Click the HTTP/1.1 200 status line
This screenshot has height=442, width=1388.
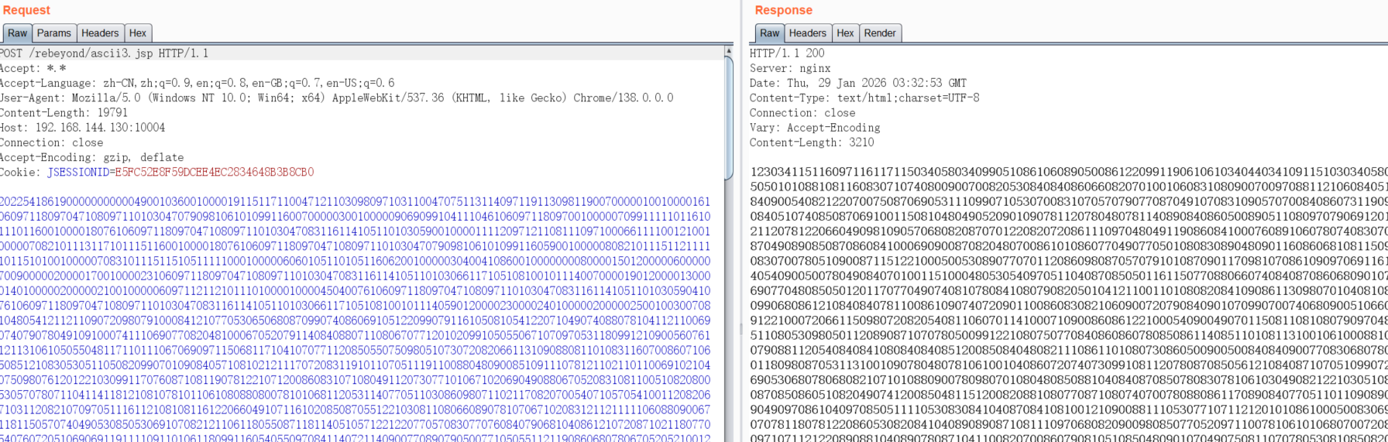pyautogui.click(x=787, y=53)
